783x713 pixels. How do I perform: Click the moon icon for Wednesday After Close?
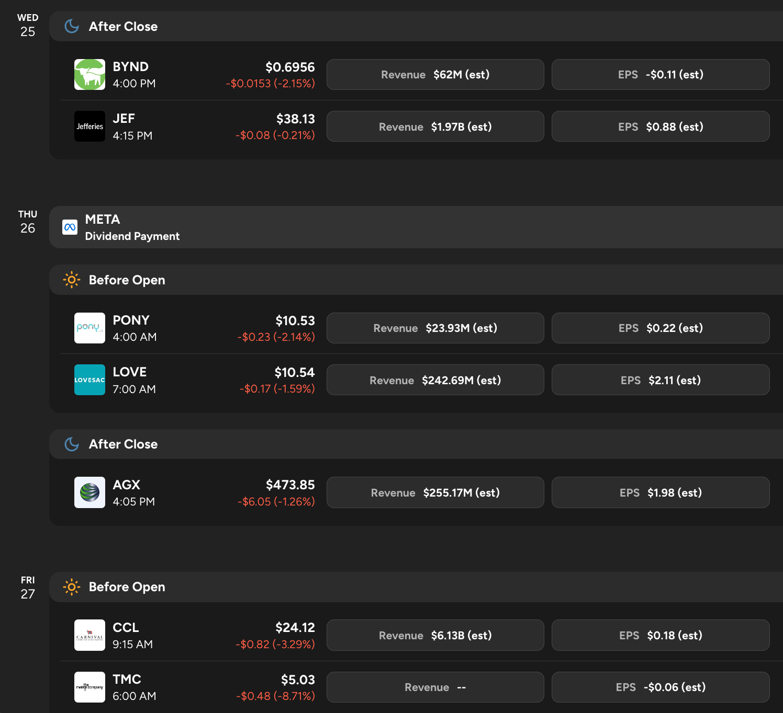coord(72,26)
